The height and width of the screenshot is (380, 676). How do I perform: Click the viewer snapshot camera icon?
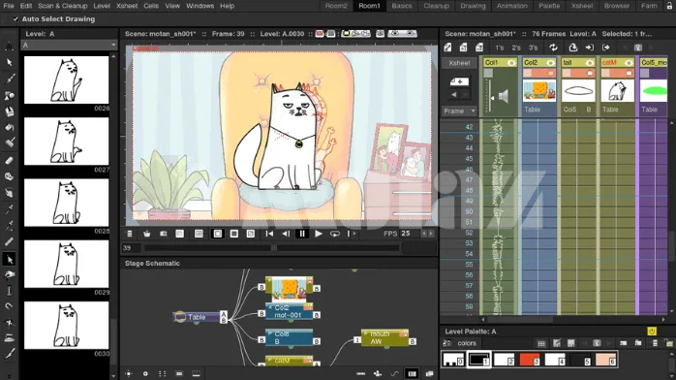[x=163, y=234]
